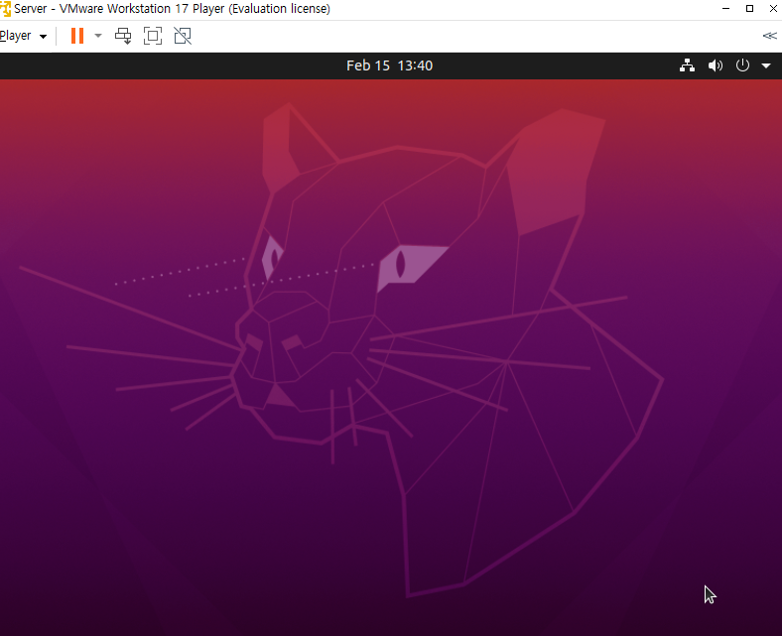Screen dimensions: 782x636
Task: Pause the virtual machine
Action: 77,36
